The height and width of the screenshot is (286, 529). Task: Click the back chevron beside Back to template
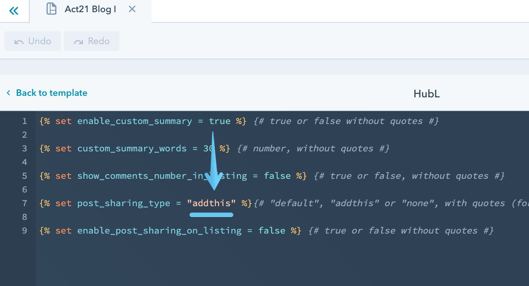coord(8,92)
